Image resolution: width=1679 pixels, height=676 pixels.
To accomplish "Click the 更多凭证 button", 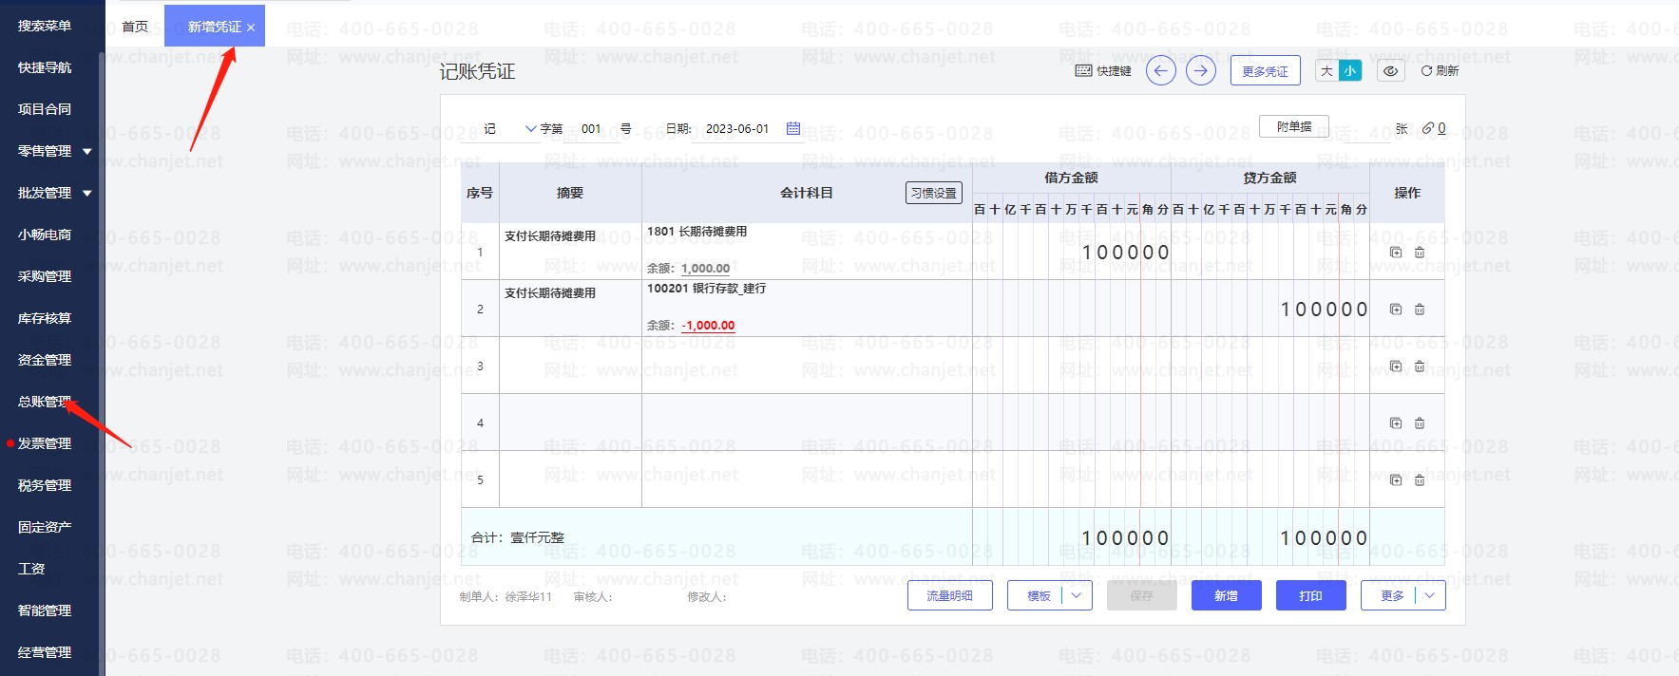I will click(1265, 71).
